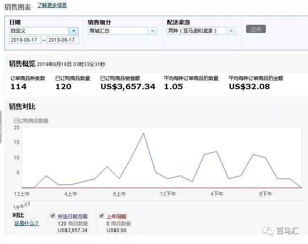Image resolution: width=308 pixels, height=244 pixels.
Task: Open the 了解更多信息 link
Action: [52, 5]
